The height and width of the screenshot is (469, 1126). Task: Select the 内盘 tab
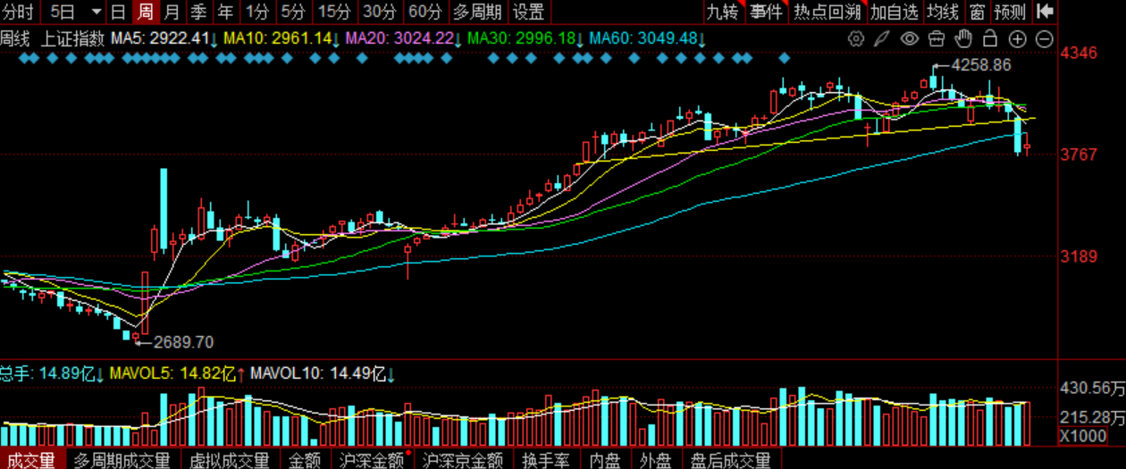tap(605, 460)
